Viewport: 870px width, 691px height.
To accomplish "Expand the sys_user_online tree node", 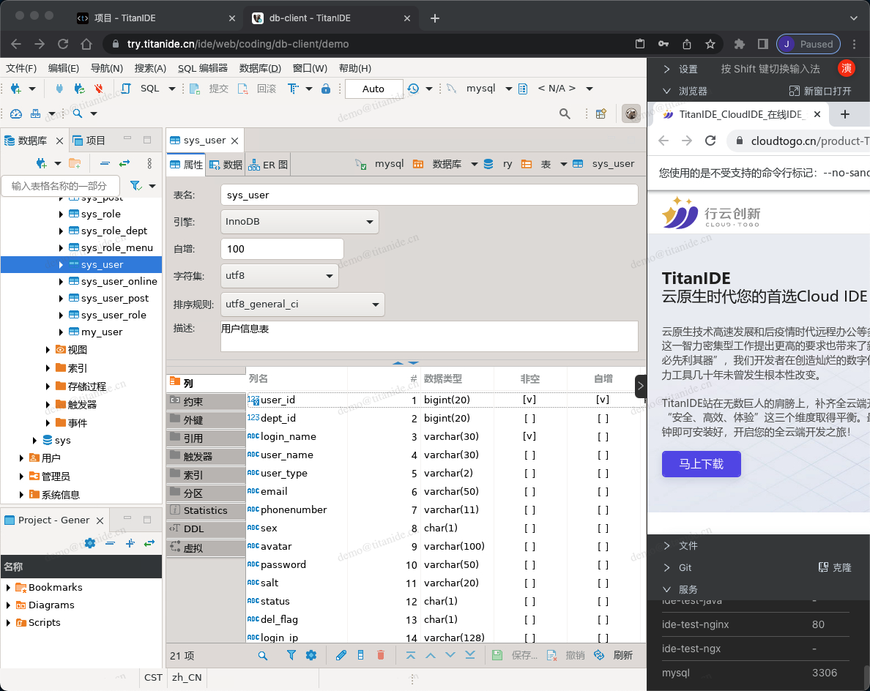I will click(61, 282).
